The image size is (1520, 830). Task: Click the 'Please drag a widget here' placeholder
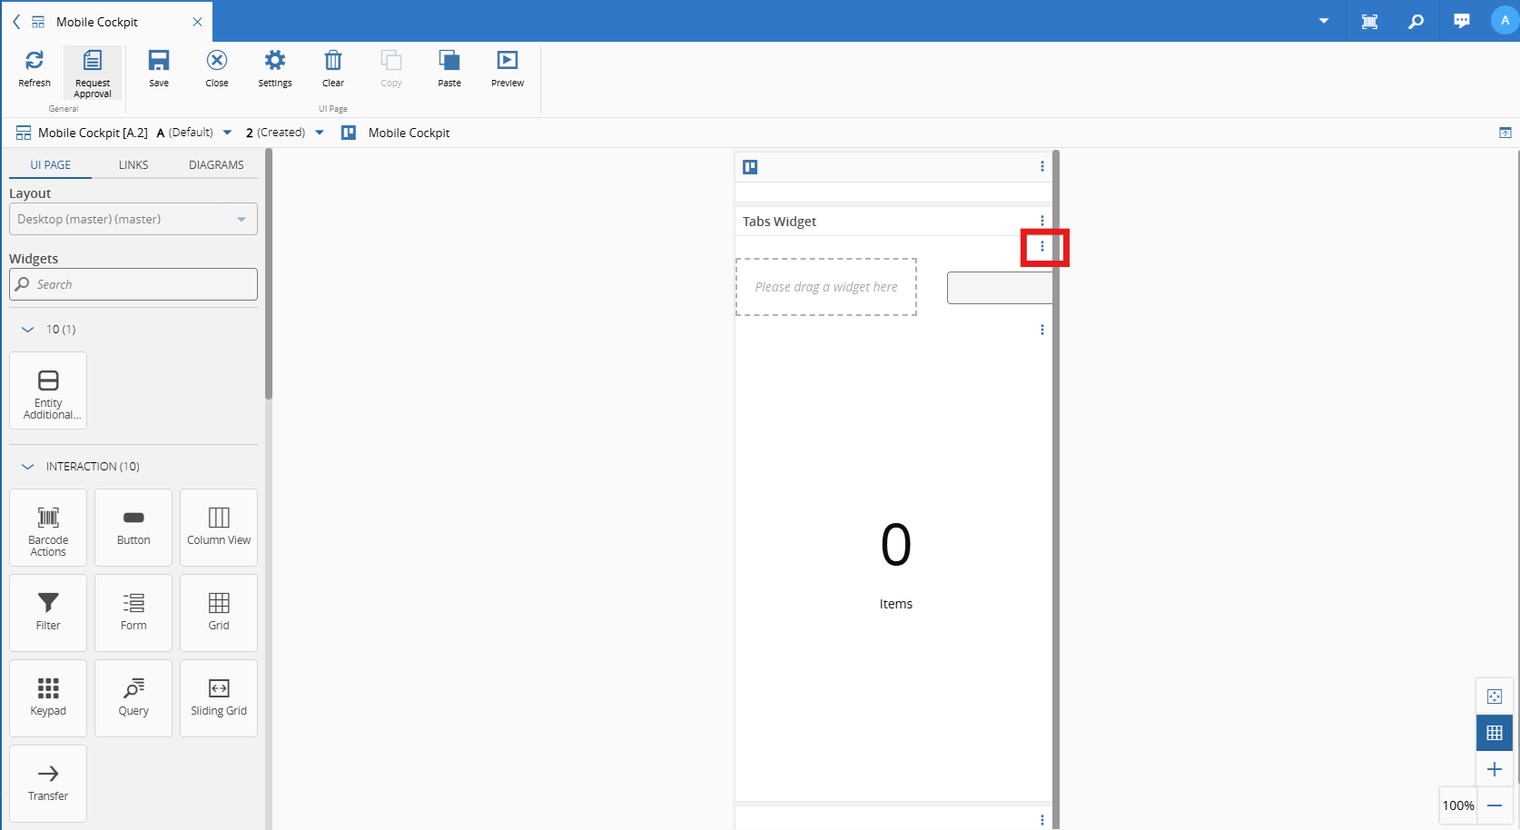pos(826,287)
